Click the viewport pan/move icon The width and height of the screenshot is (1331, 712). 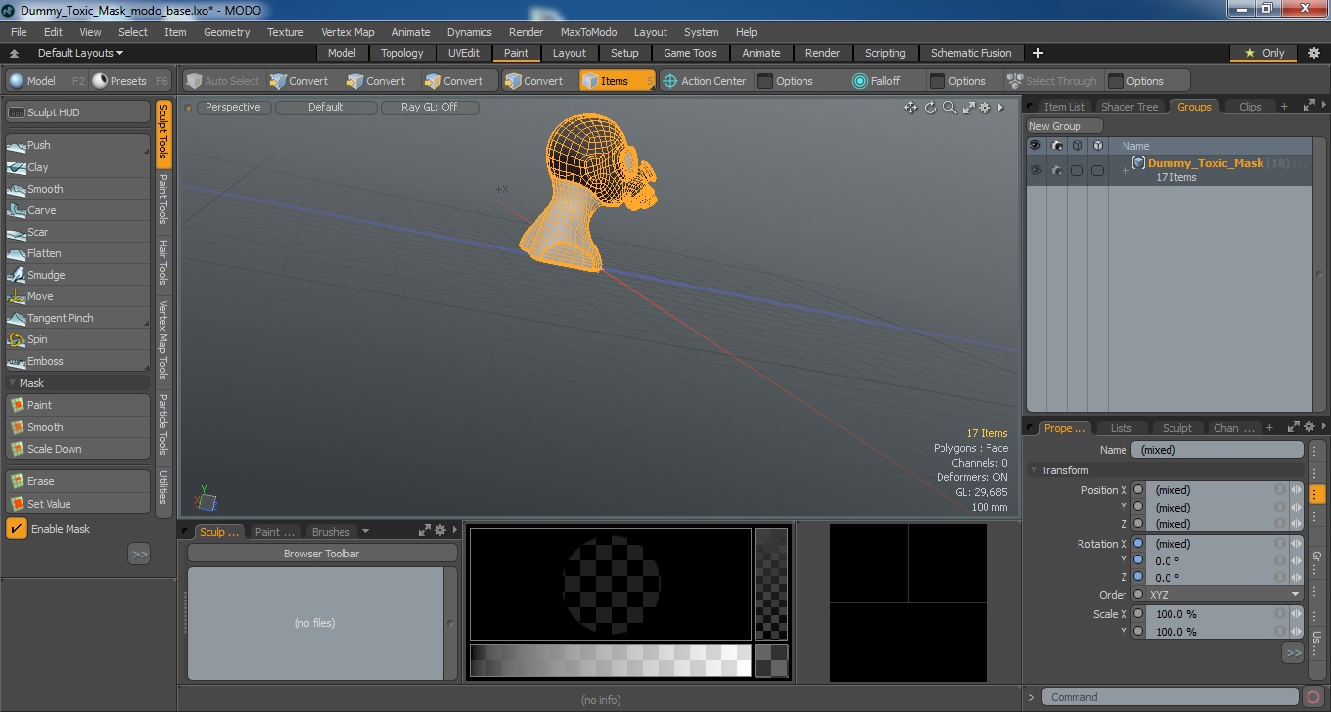911,108
